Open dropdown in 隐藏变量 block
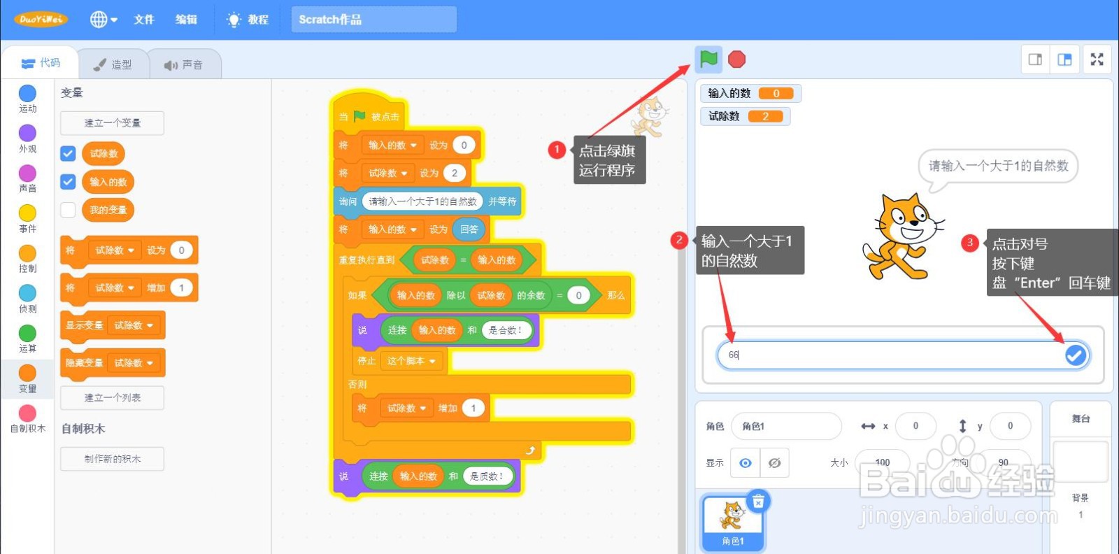This screenshot has width=1119, height=554. click(x=134, y=363)
